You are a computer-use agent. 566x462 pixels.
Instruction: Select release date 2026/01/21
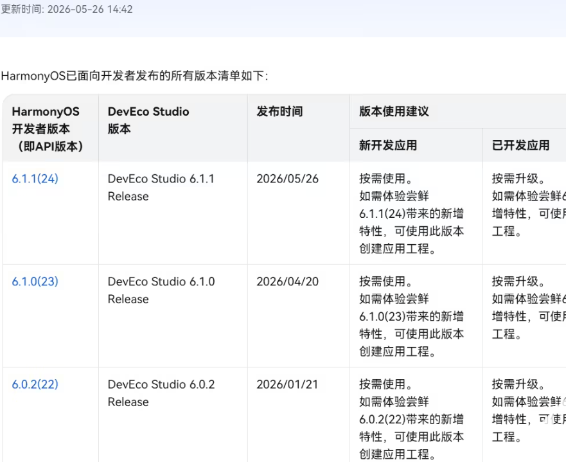[x=287, y=384]
